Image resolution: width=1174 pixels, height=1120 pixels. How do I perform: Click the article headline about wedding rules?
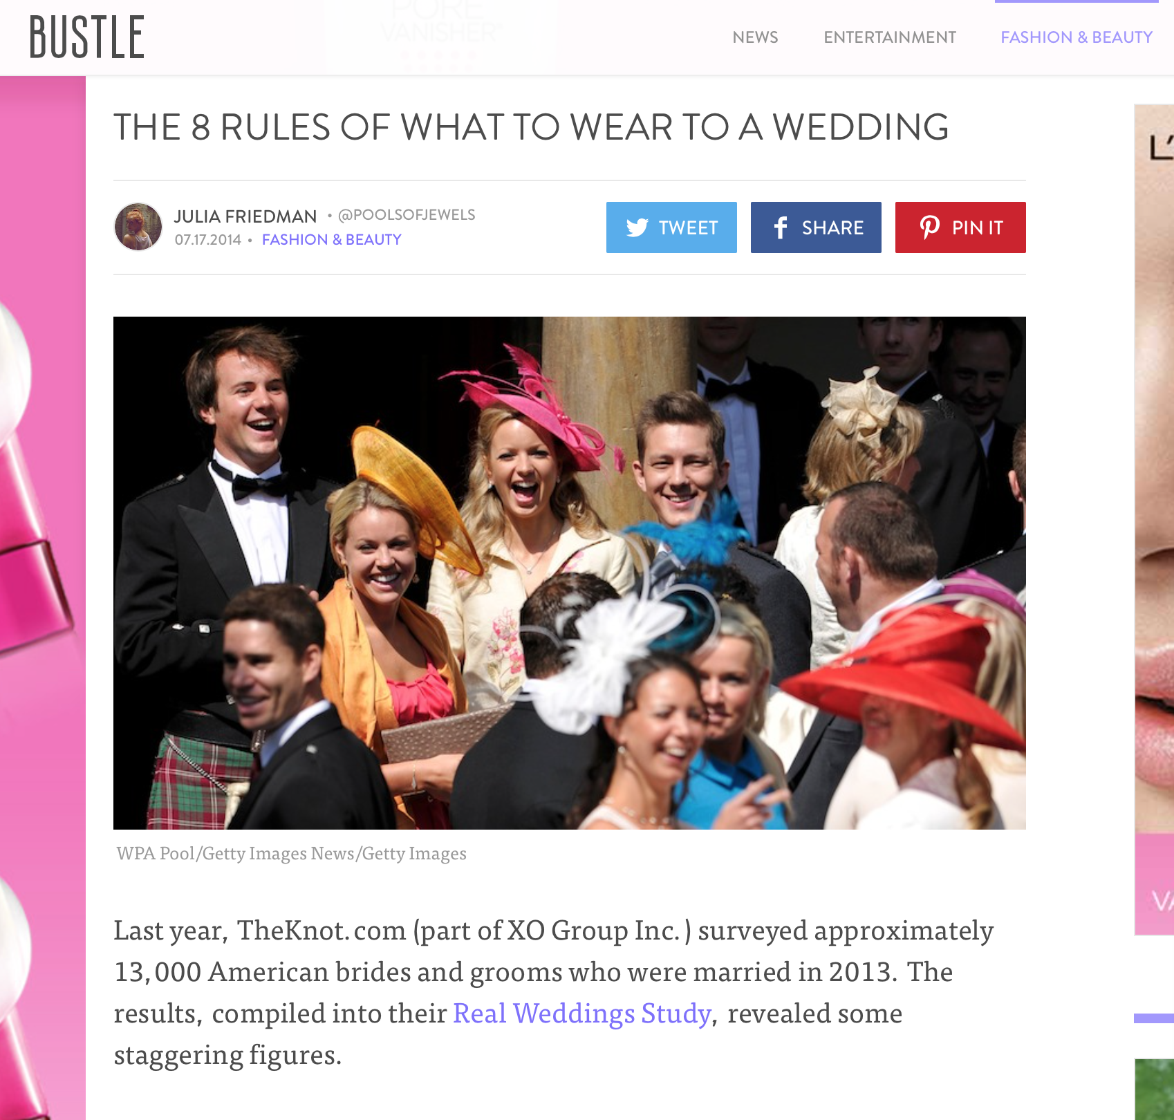tap(531, 127)
